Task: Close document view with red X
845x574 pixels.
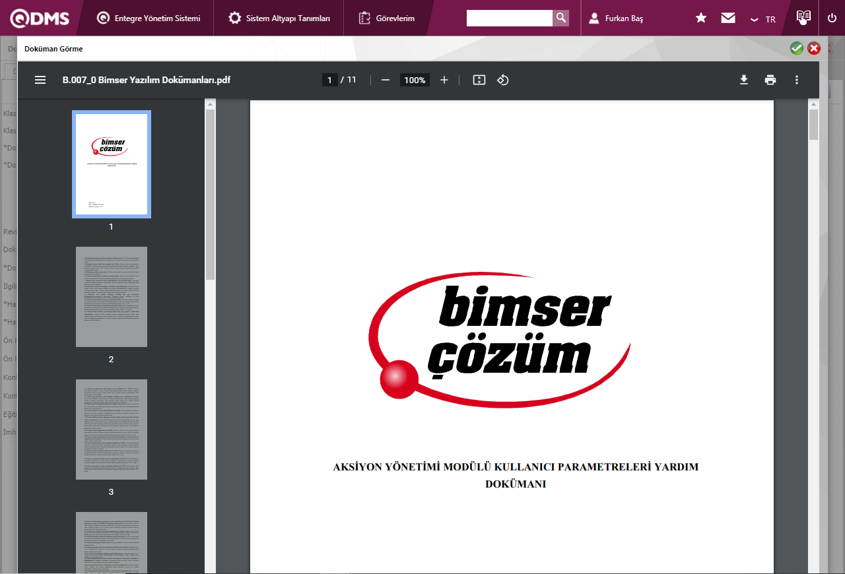Action: (x=814, y=48)
